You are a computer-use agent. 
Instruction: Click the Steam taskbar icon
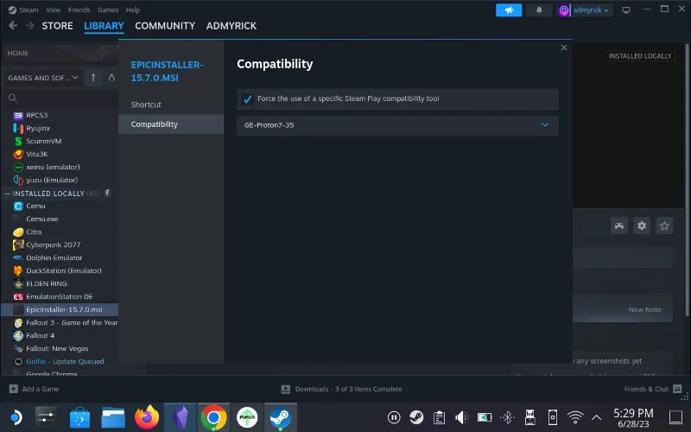click(x=280, y=417)
